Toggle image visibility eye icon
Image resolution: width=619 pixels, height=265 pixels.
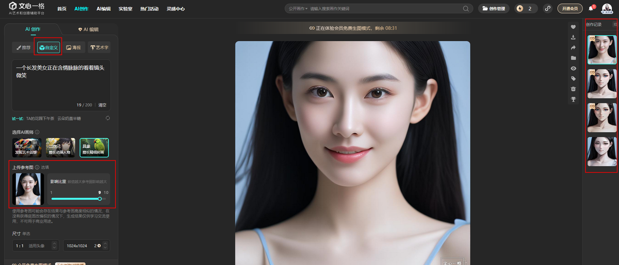573,68
